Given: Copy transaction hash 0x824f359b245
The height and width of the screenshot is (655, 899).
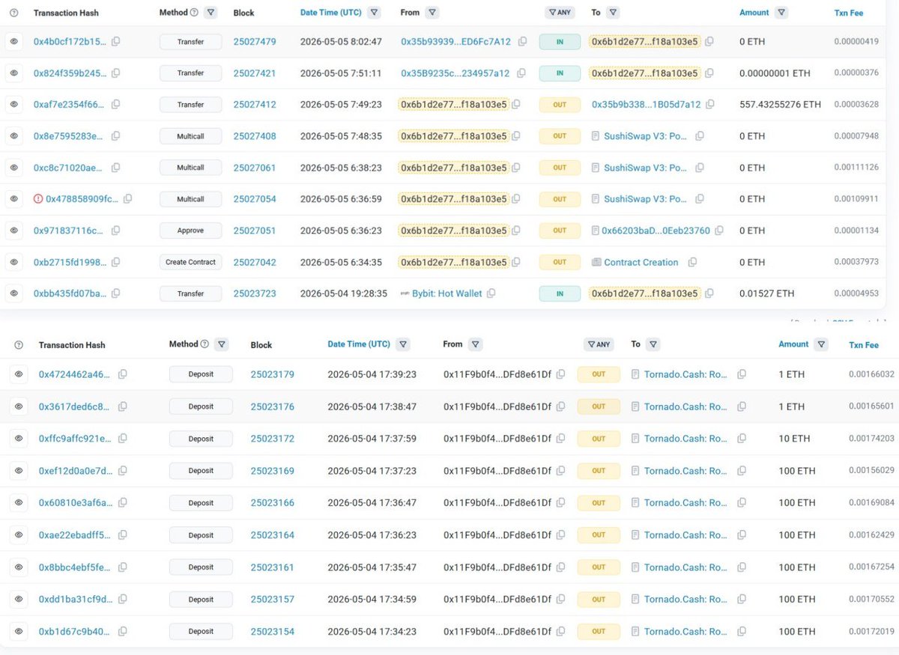Looking at the screenshot, I should pyautogui.click(x=115, y=73).
